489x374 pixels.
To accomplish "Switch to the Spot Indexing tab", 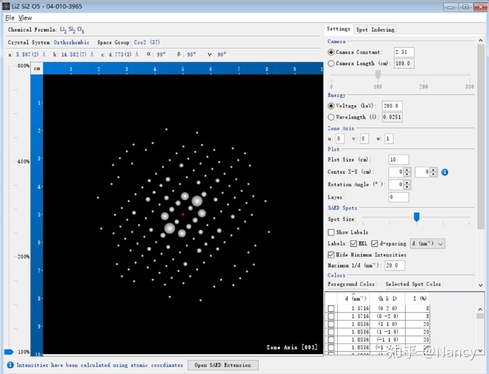I will [x=375, y=29].
